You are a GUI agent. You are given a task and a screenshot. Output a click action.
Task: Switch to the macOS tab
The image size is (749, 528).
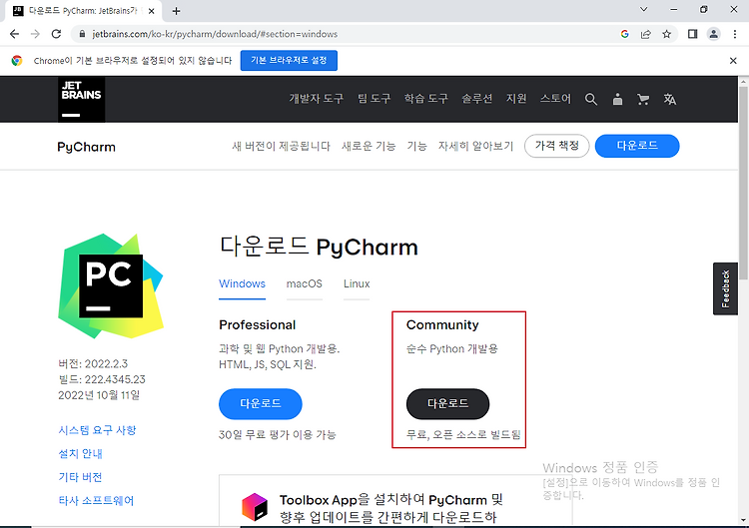click(305, 284)
